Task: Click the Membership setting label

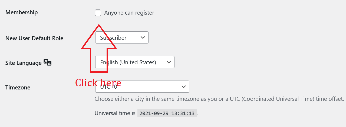Action: [x=22, y=12]
